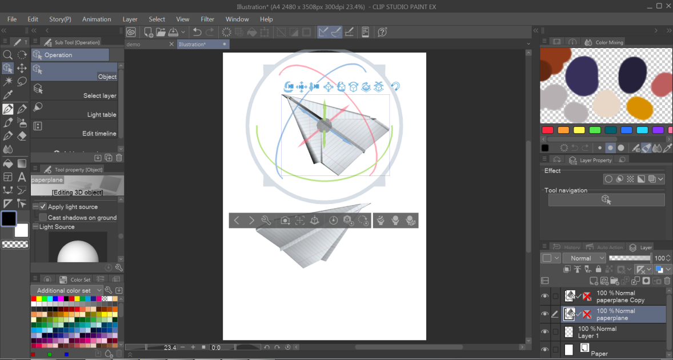Hide the paperplane layer
Screen dimensions: 673x360
tap(544, 314)
